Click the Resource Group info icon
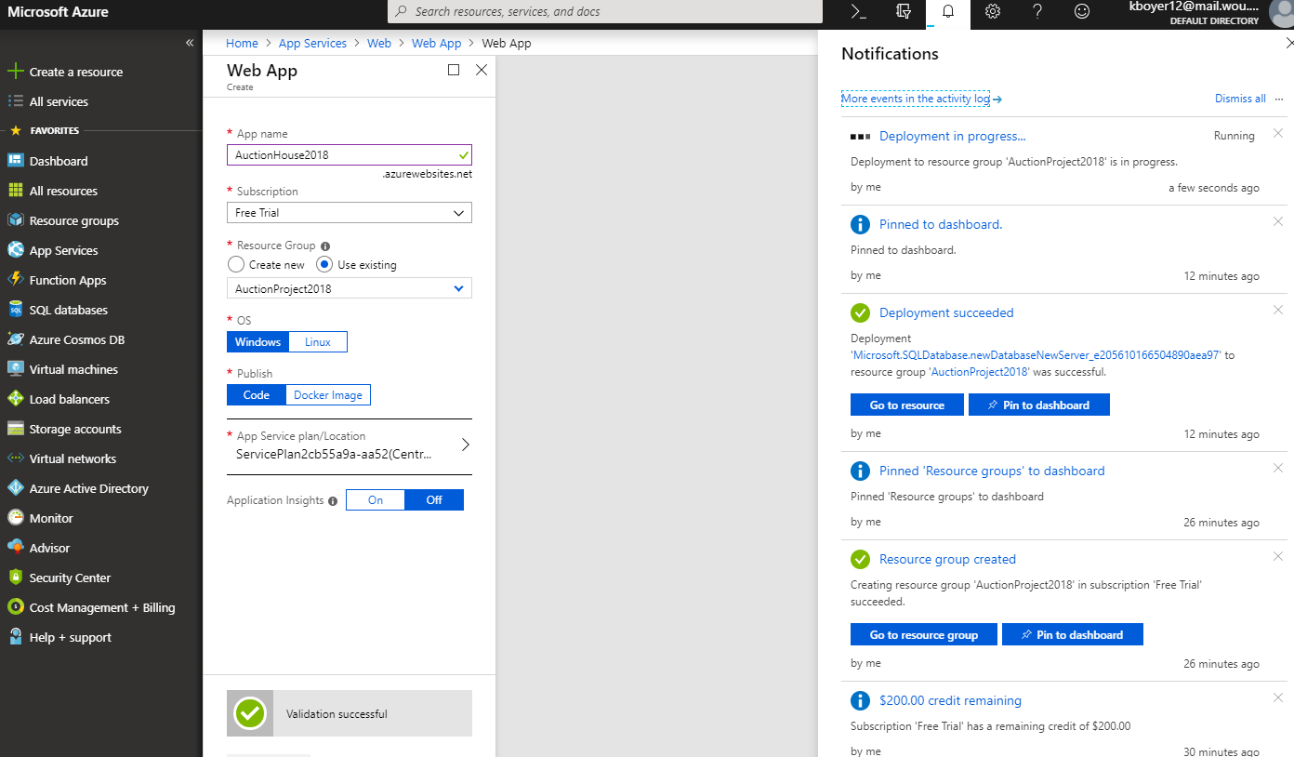Image resolution: width=1294 pixels, height=757 pixels. 325,246
